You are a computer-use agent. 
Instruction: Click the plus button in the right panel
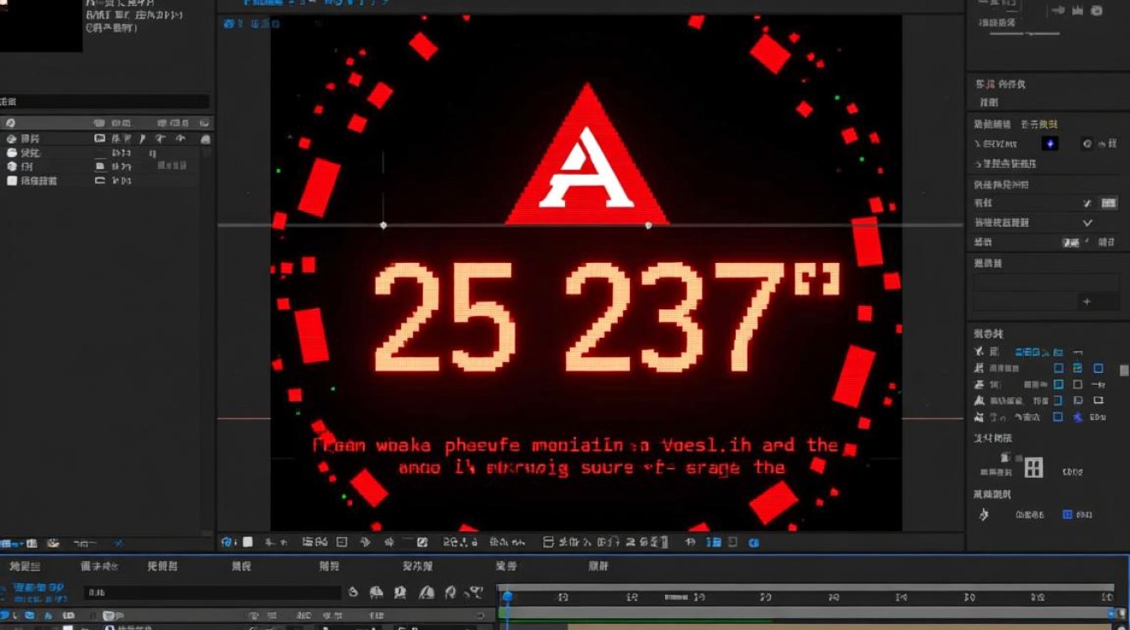tap(1086, 302)
